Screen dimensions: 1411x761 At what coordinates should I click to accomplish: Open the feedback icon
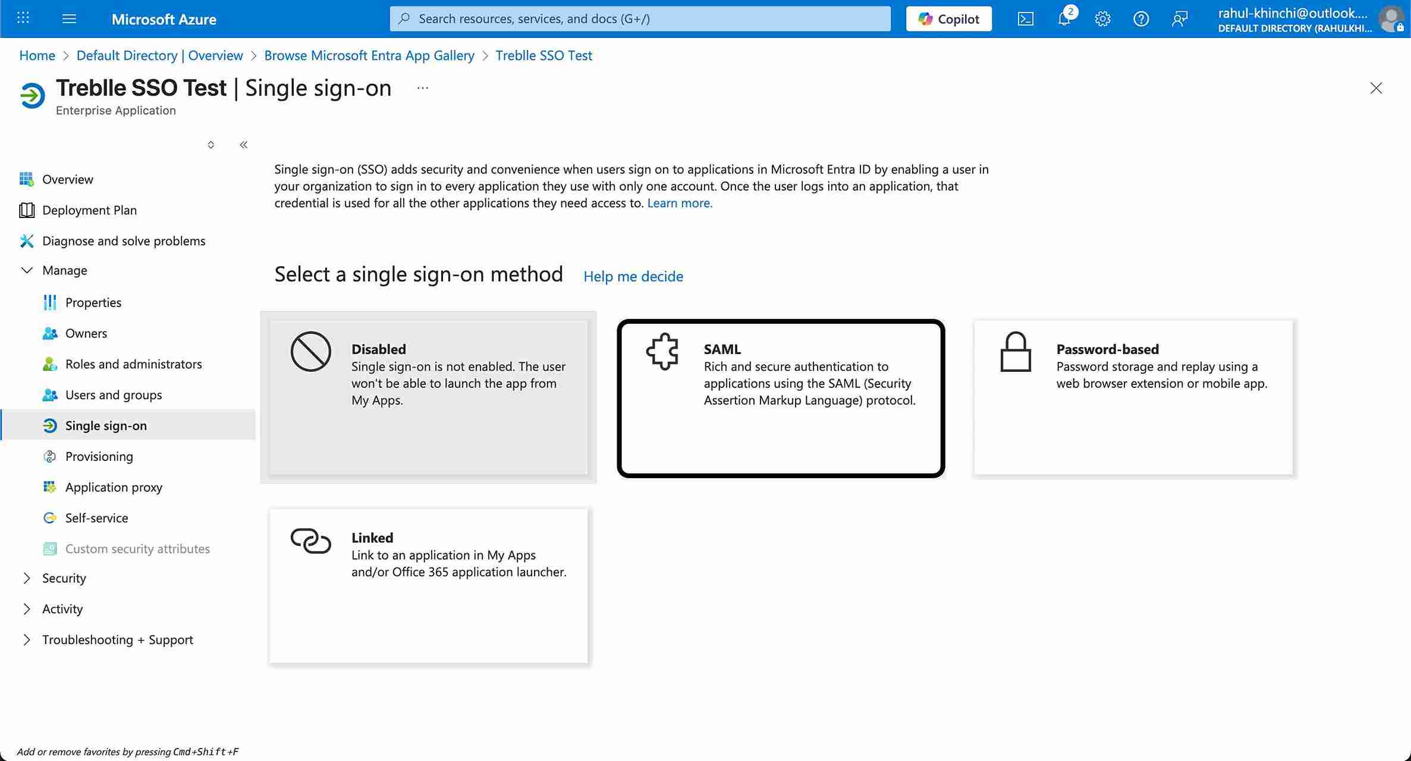(1179, 18)
